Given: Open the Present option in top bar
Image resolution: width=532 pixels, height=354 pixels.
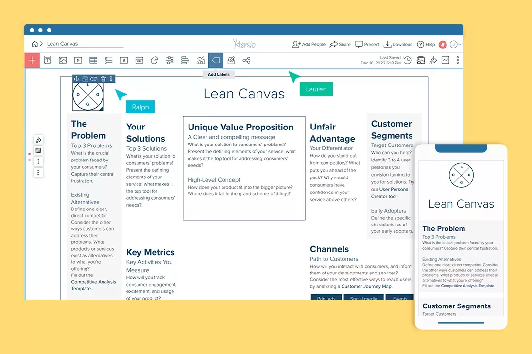Looking at the screenshot, I should (367, 44).
